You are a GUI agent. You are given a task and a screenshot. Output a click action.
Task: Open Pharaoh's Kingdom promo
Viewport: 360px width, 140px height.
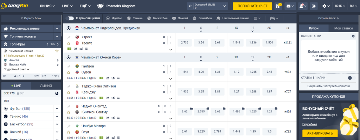coord(116,6)
